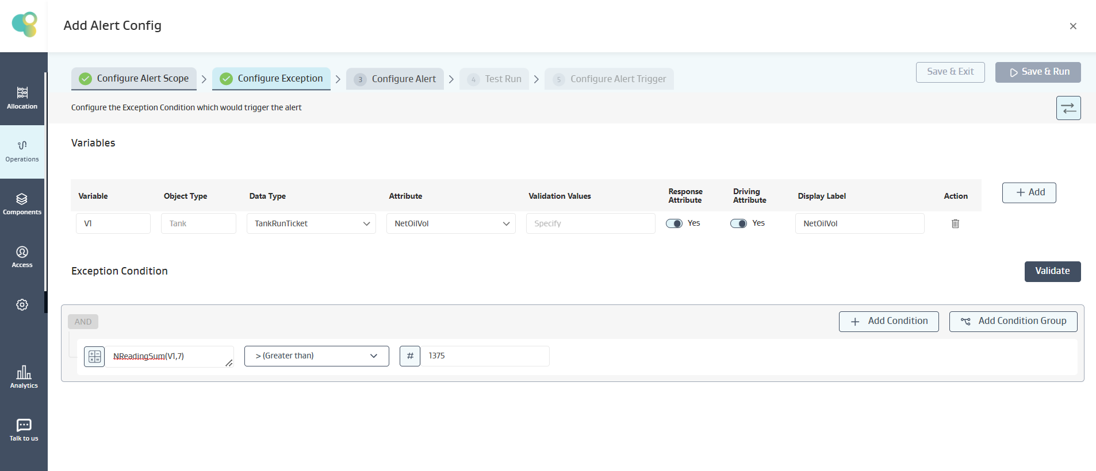Click the swap arrows icon button
The image size is (1096, 471).
click(1068, 108)
